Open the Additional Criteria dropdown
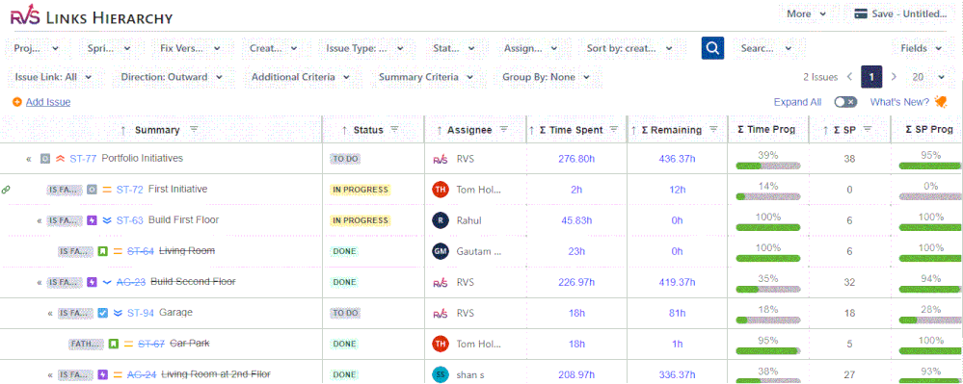 (301, 77)
